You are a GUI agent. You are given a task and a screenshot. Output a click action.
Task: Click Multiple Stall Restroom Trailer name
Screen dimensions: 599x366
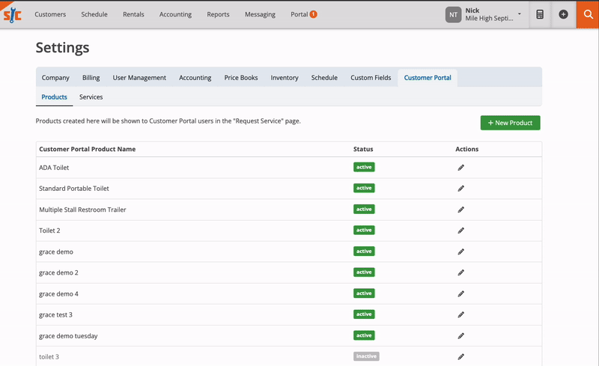coord(82,210)
